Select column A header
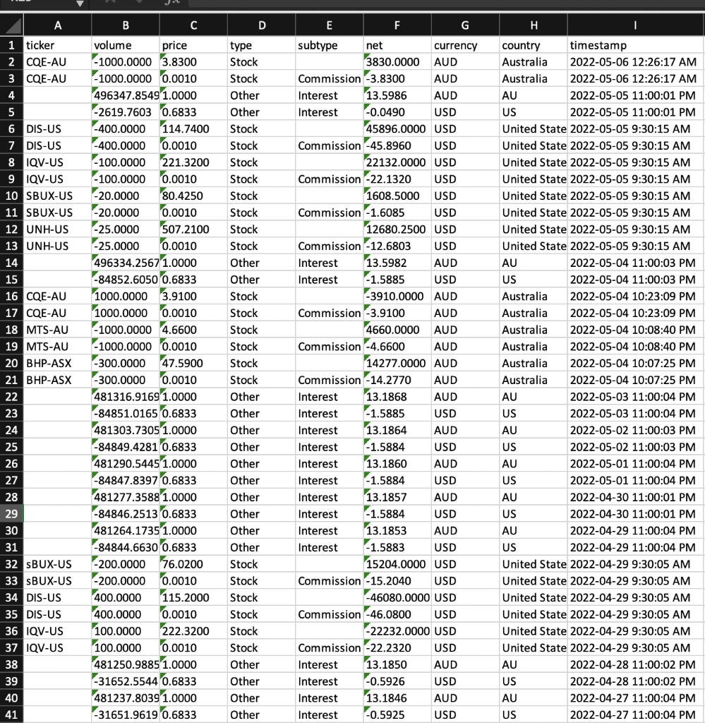 (58, 25)
